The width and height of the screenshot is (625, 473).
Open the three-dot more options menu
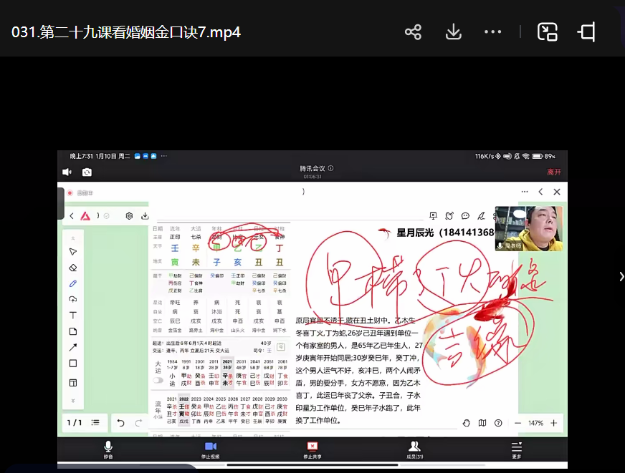[493, 32]
